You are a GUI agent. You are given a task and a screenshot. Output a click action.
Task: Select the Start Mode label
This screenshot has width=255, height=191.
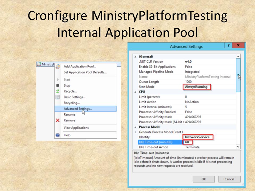(x=147, y=87)
